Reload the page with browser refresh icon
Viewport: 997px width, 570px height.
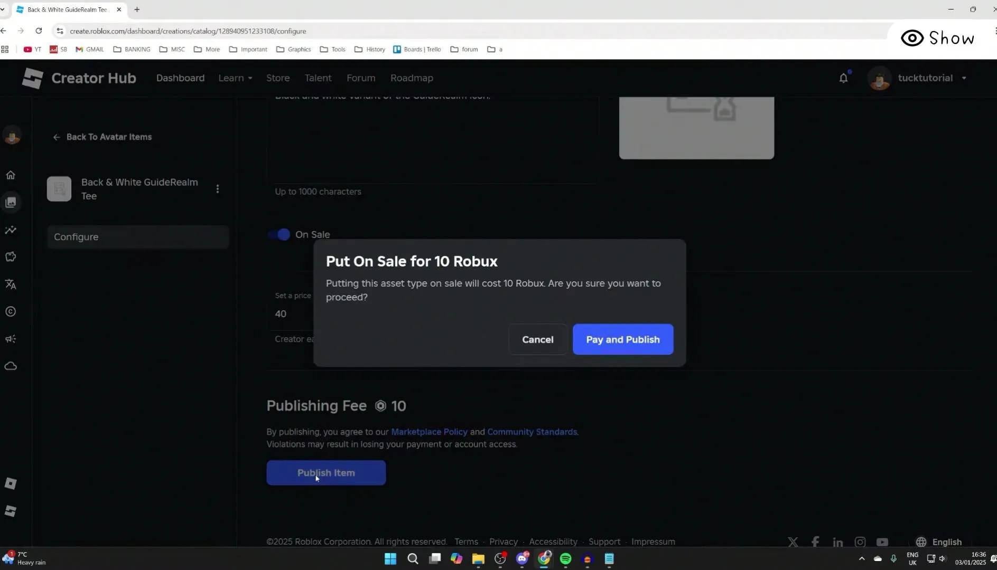pos(39,31)
